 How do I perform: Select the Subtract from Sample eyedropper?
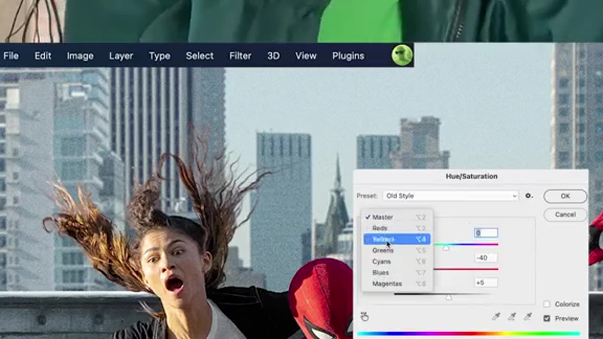click(528, 317)
